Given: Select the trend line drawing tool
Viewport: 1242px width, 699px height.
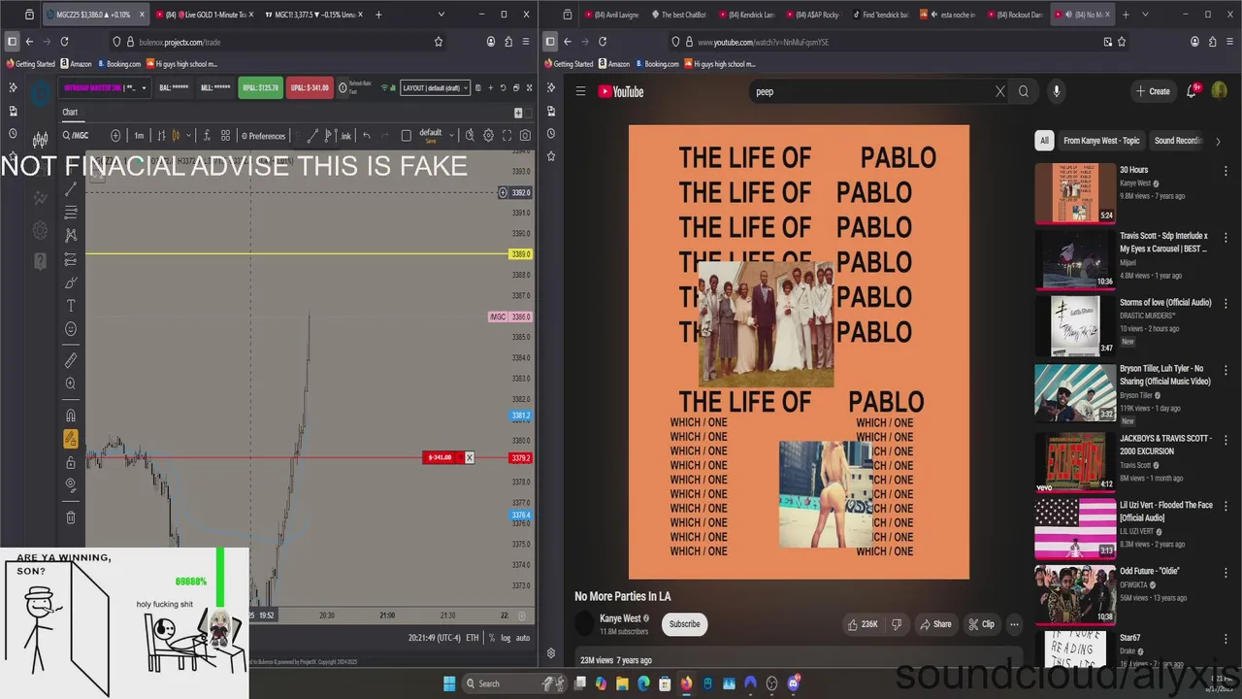Looking at the screenshot, I should click(71, 189).
